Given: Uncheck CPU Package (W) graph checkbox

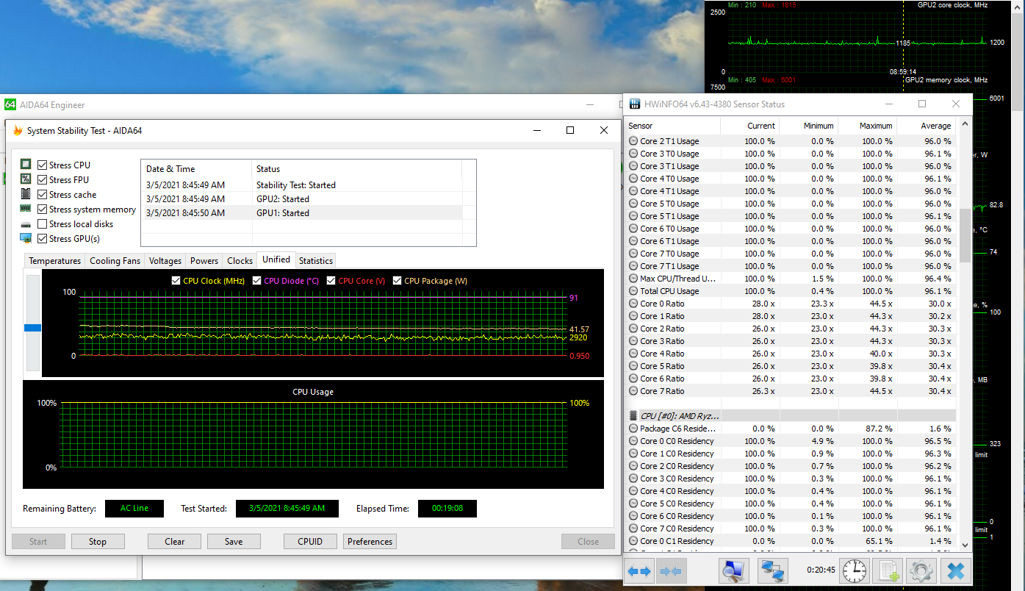Looking at the screenshot, I should 397,281.
